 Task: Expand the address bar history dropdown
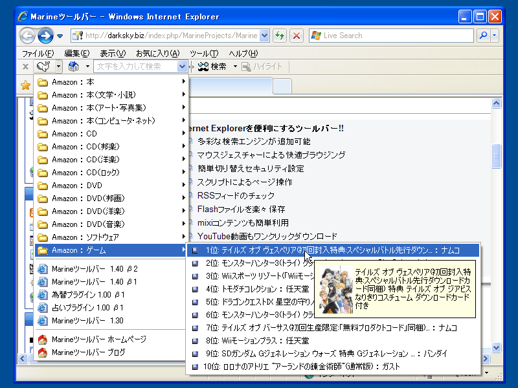pyautogui.click(x=264, y=36)
